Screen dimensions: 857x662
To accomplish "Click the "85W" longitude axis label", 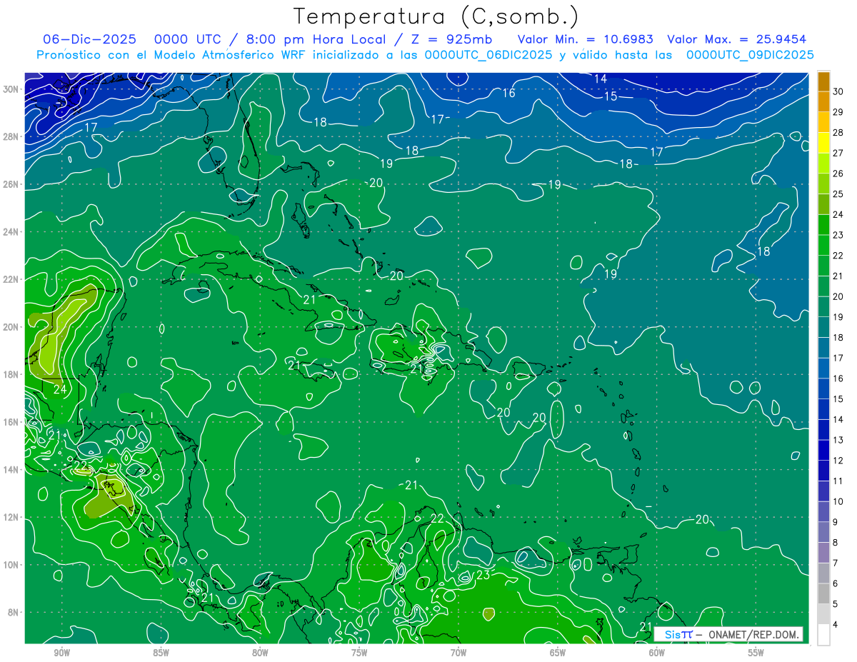I will (161, 653).
